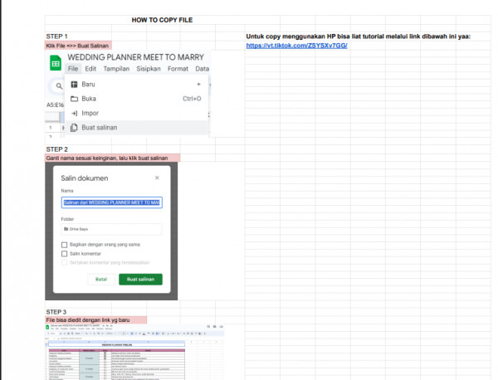This screenshot has height=380, width=498.
Task: Select the STEP 3 cell
Action: tap(78, 312)
